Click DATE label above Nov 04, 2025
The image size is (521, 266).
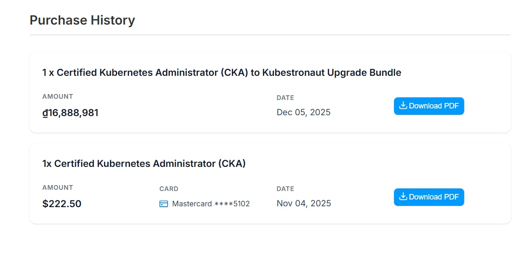coord(285,189)
